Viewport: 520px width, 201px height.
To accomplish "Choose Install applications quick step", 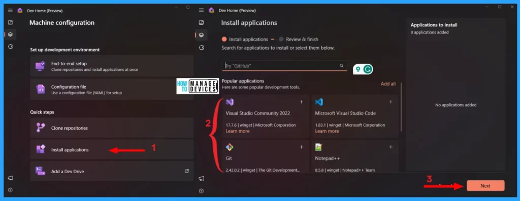I will point(112,150).
